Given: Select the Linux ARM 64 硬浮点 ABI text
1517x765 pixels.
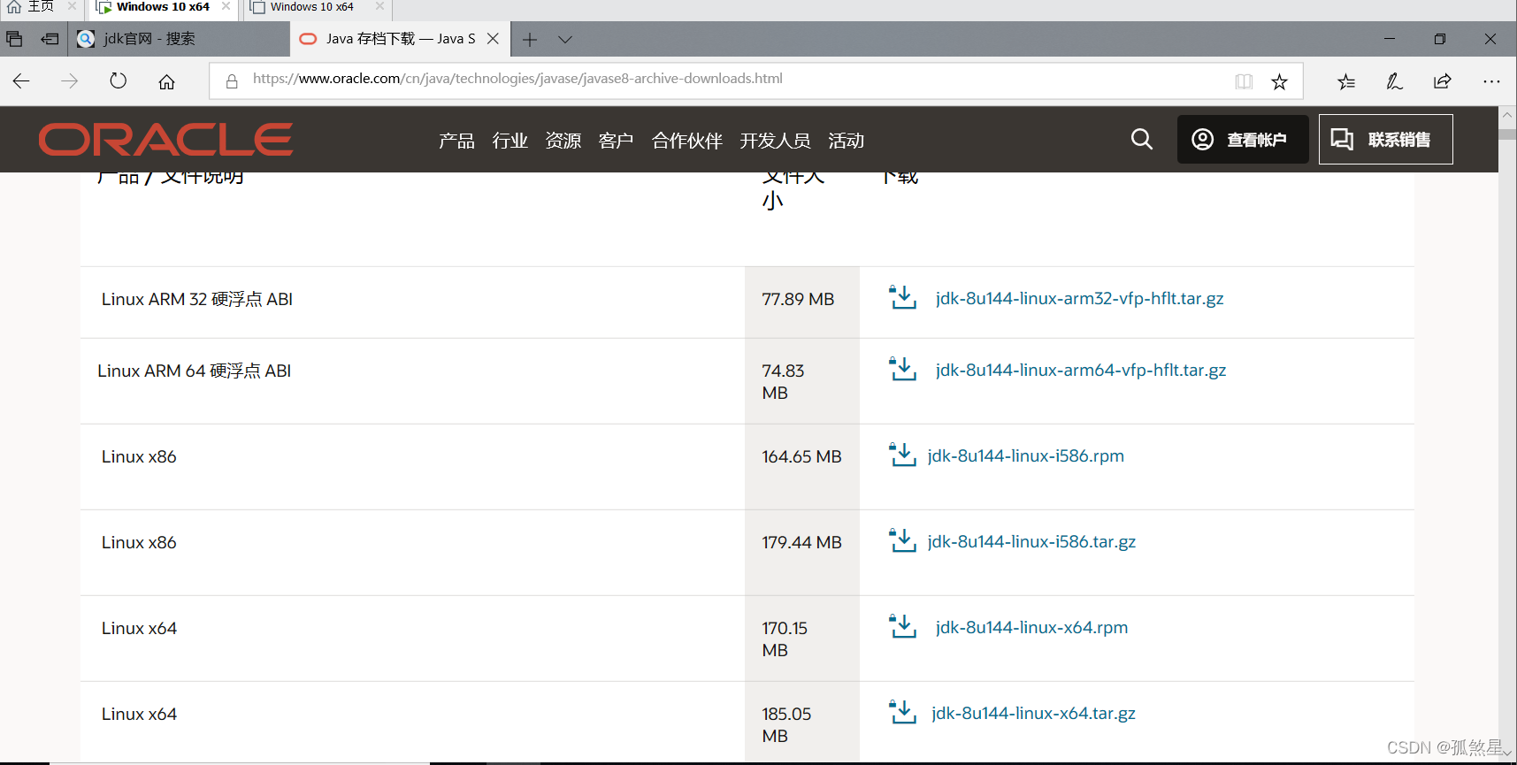Looking at the screenshot, I should coord(194,371).
